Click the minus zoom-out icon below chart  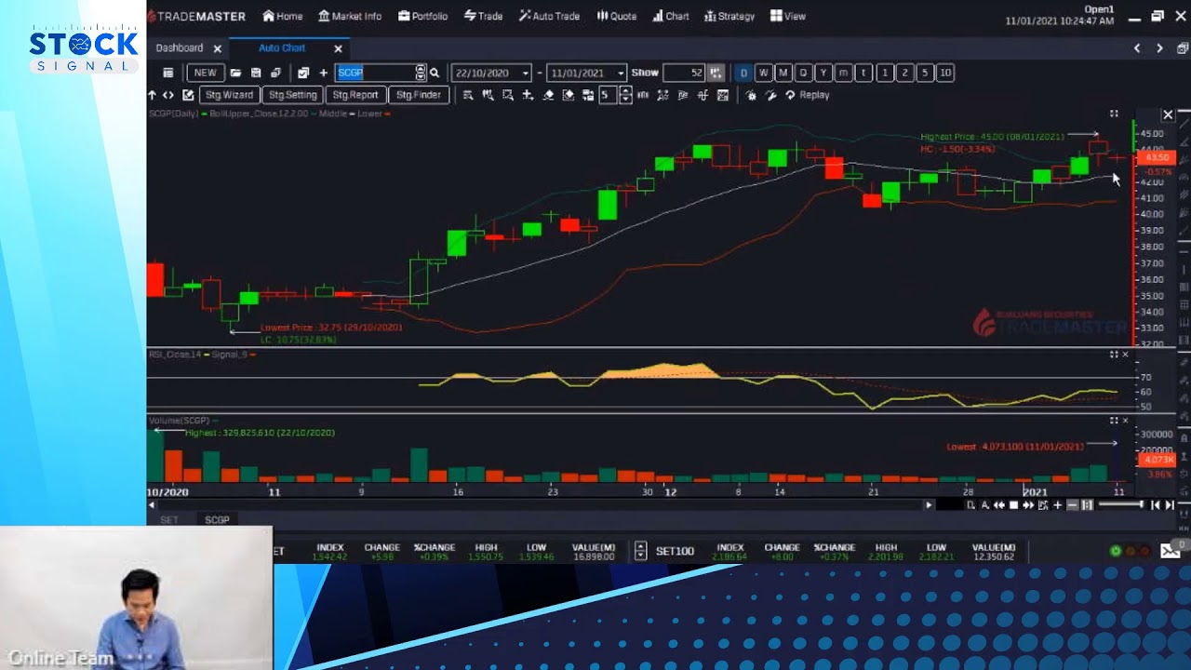(x=1072, y=505)
